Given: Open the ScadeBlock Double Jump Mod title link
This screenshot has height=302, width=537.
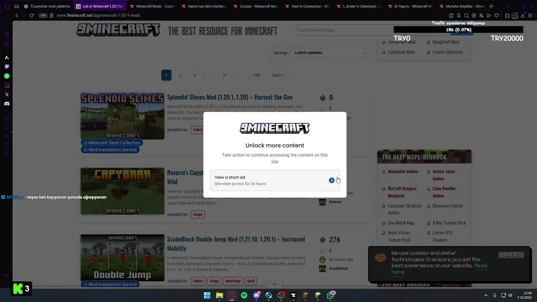Looking at the screenshot, I should tap(236, 244).
